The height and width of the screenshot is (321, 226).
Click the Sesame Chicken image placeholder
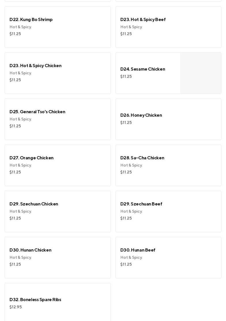pos(200,73)
